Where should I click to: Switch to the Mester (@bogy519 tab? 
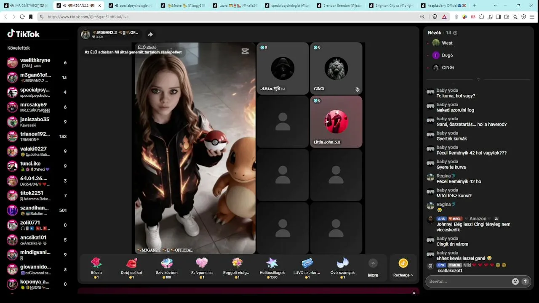(183, 6)
